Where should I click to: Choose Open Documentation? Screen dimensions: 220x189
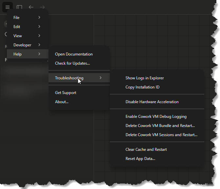(x=79, y=54)
